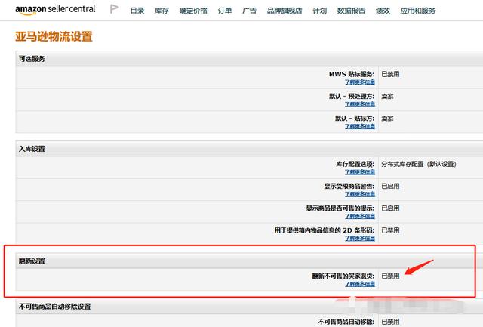Click the 亚马逊物流设置 page title
The image size is (483, 327).
coord(54,37)
